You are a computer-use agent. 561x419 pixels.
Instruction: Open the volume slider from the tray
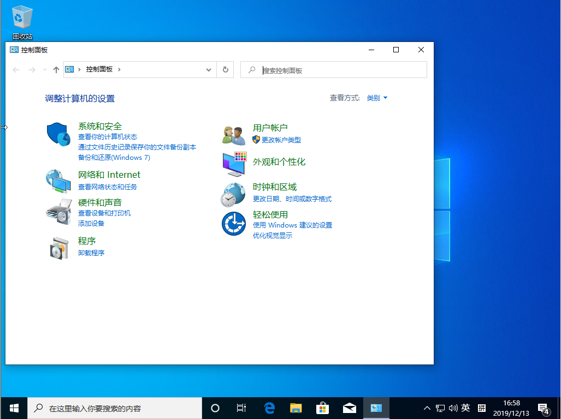coord(453,408)
